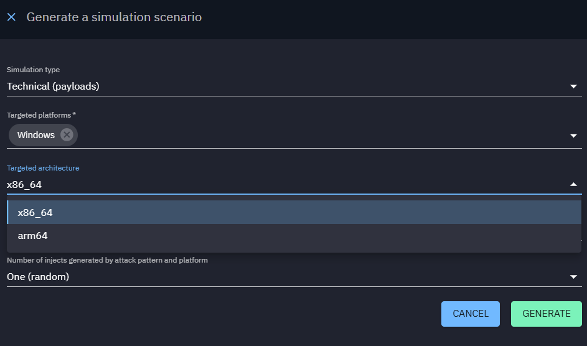
Task: Focus the Targeted architecture input showing x86_64
Action: point(187,184)
